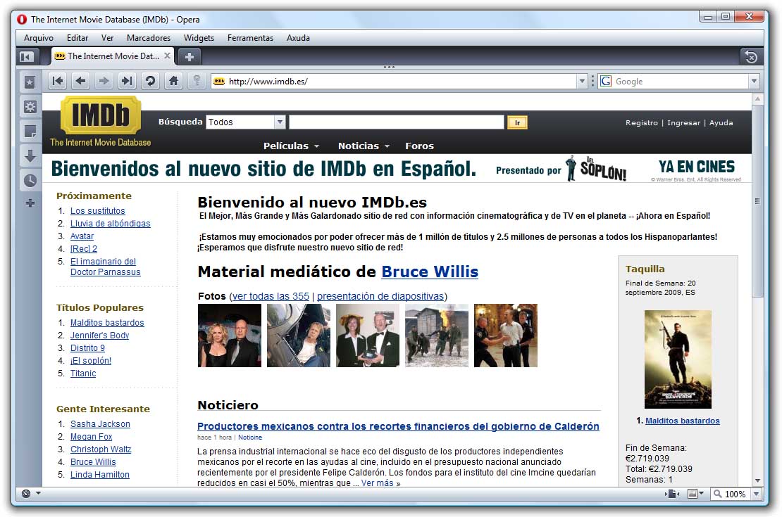Open the Marcadores menu
Screen dimensions: 782x517
tap(149, 38)
